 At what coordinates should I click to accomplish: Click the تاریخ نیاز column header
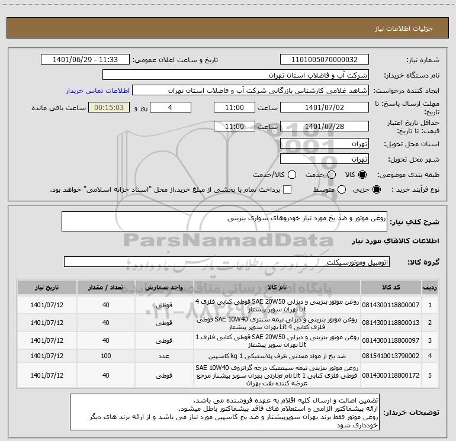[x=47, y=287]
